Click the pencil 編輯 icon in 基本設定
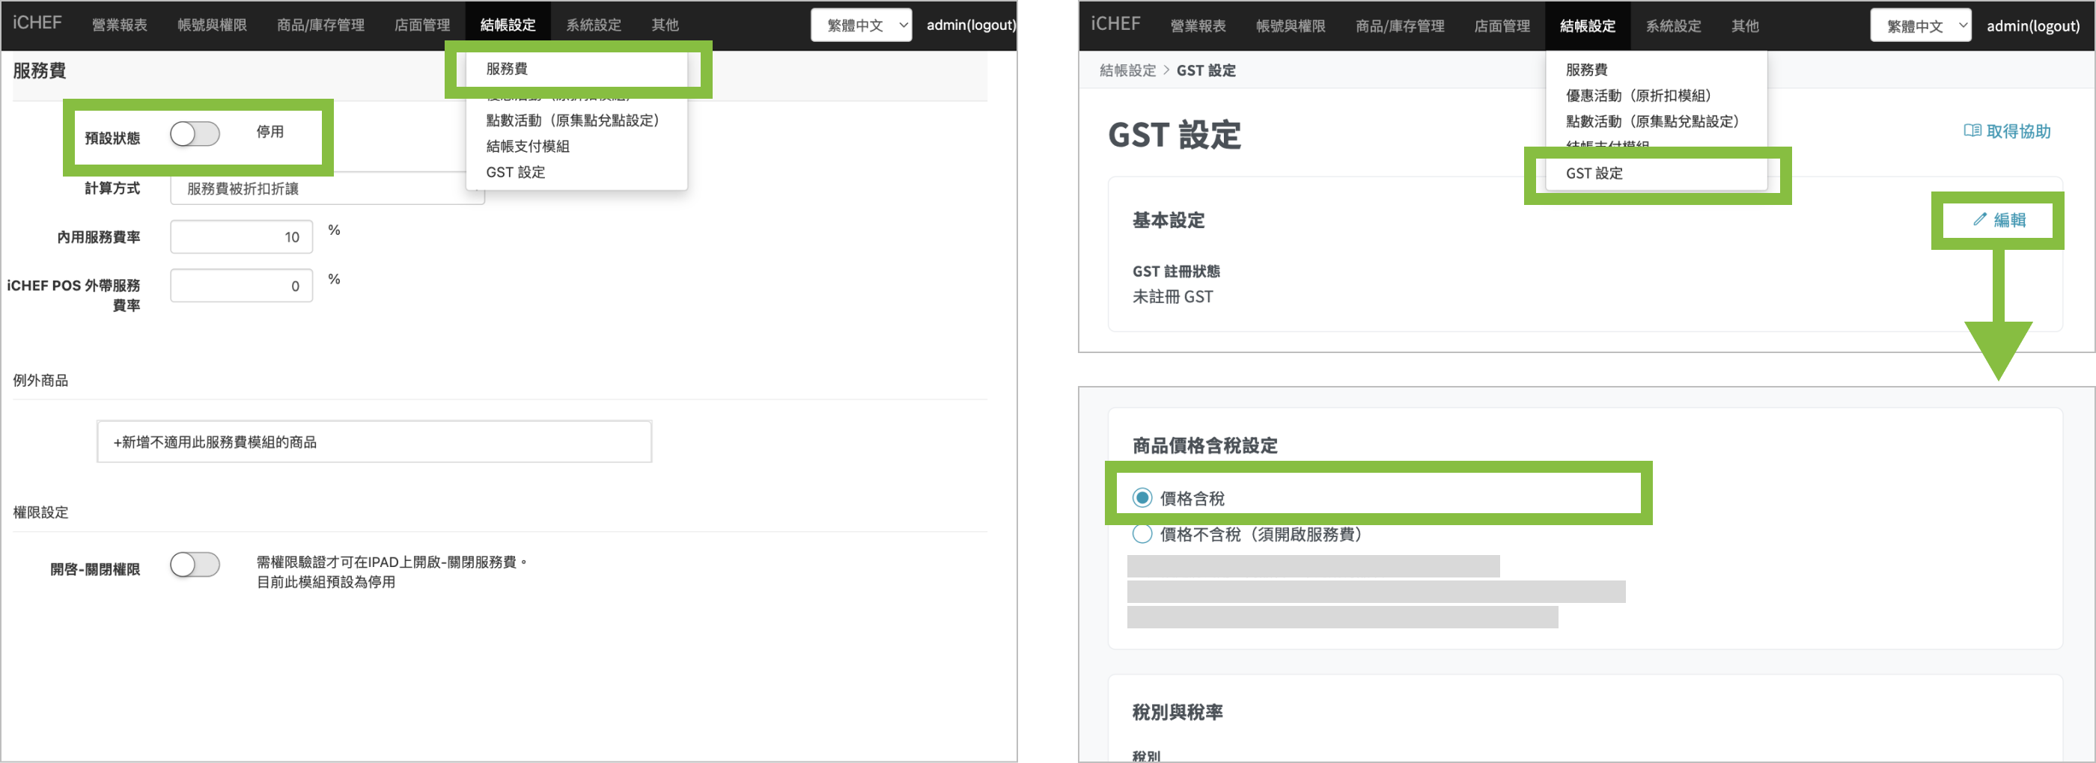The height and width of the screenshot is (763, 2096). tap(1980, 220)
